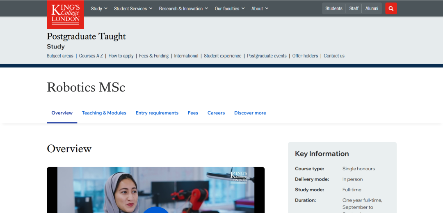This screenshot has width=443, height=213.
Task: Open Postgraduate events link
Action: tap(267, 56)
